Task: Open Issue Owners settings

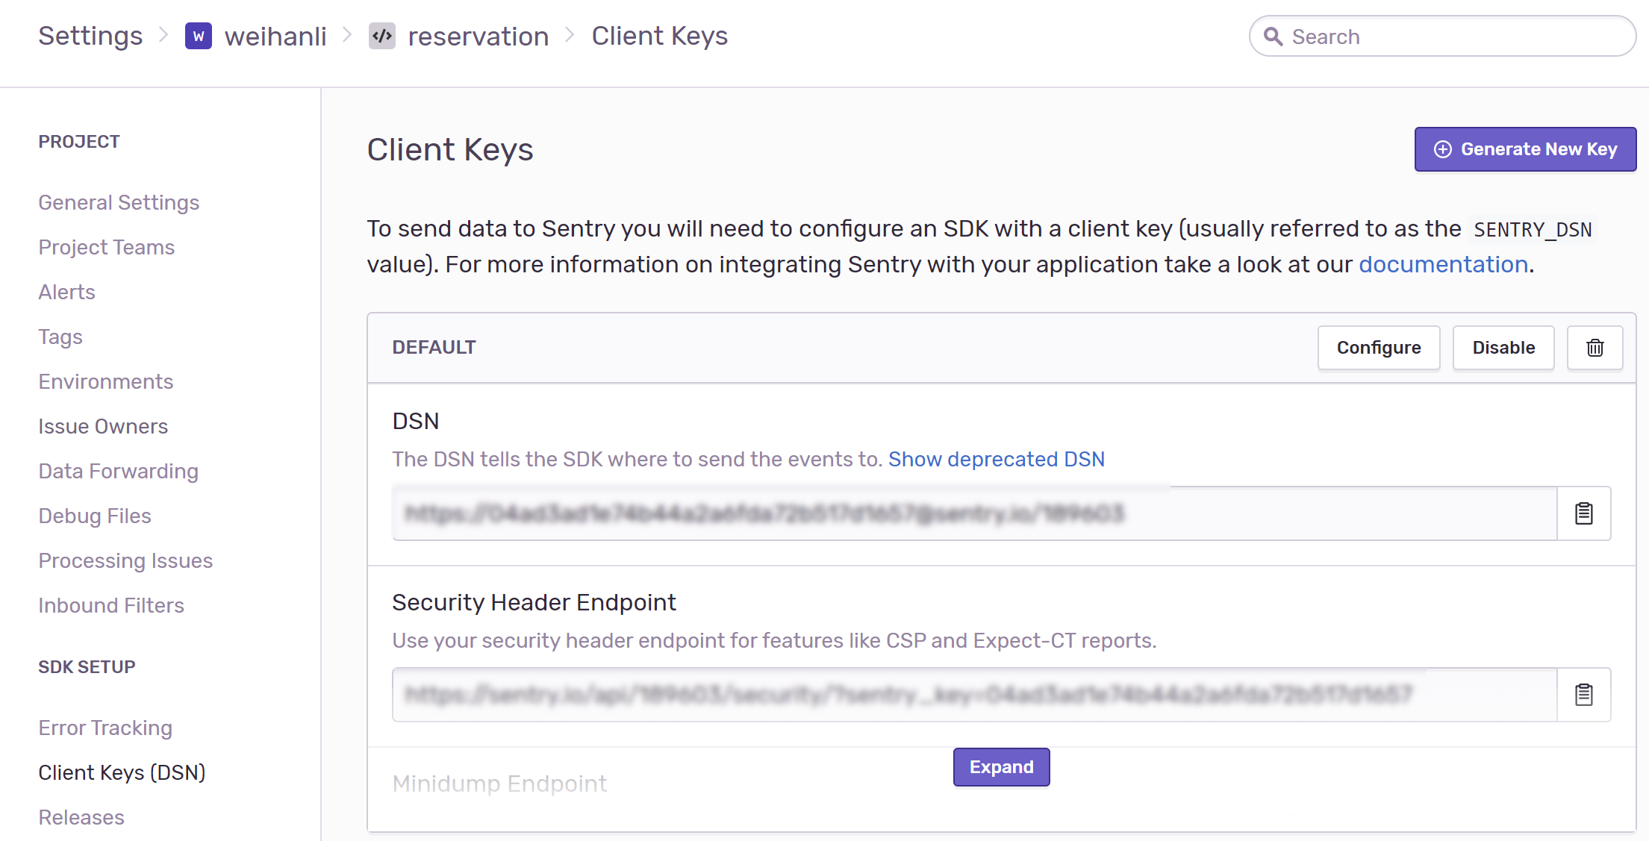Action: tap(103, 426)
